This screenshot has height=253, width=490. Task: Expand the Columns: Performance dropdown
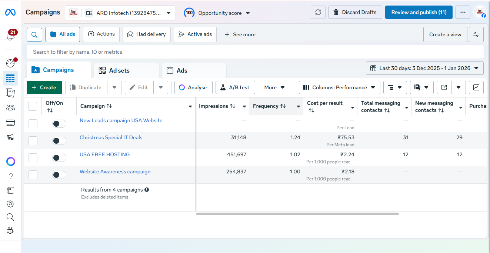pyautogui.click(x=339, y=87)
